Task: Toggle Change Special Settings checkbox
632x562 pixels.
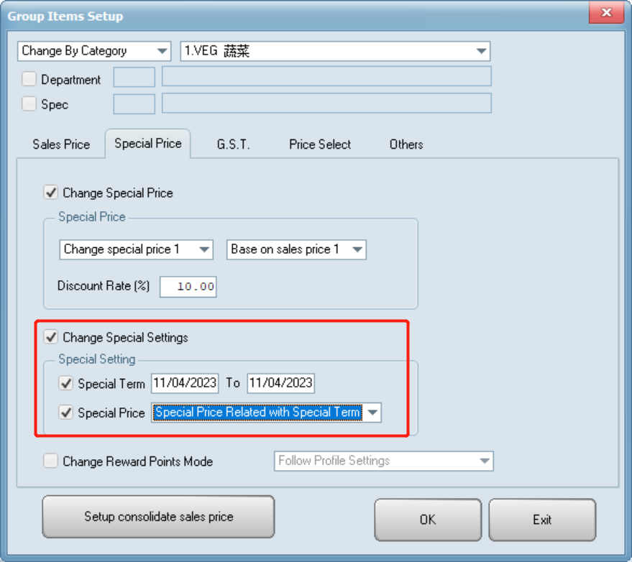Action: (x=51, y=337)
